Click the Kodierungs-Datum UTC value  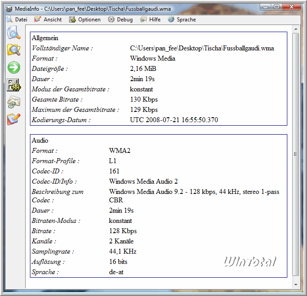174,120
